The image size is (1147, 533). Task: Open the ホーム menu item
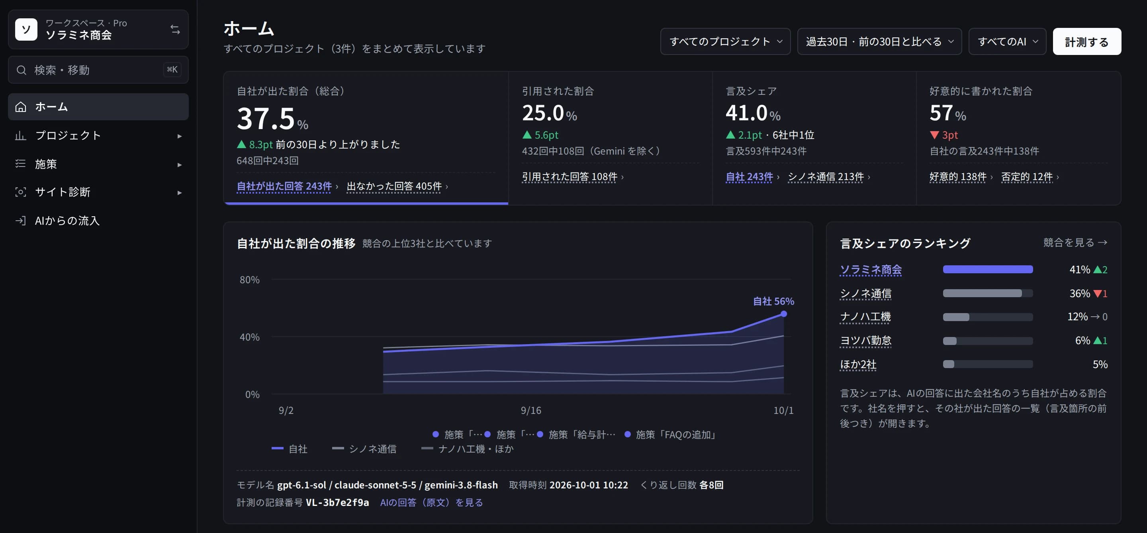98,107
